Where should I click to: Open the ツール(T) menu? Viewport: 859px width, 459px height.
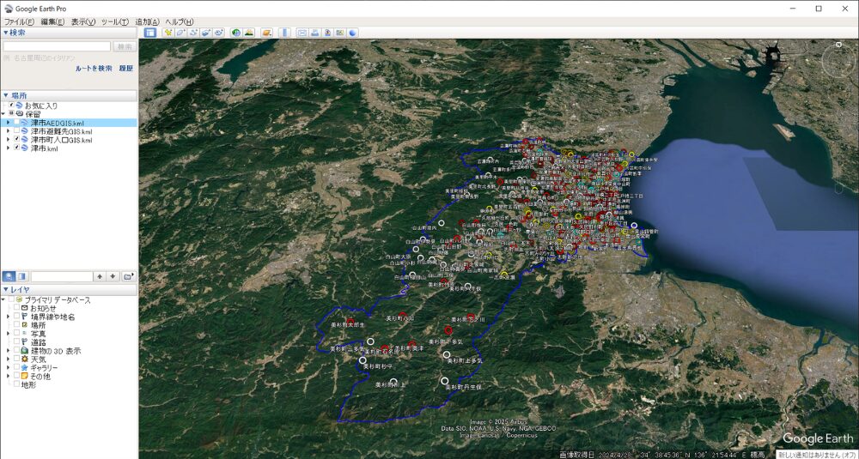click(x=114, y=21)
